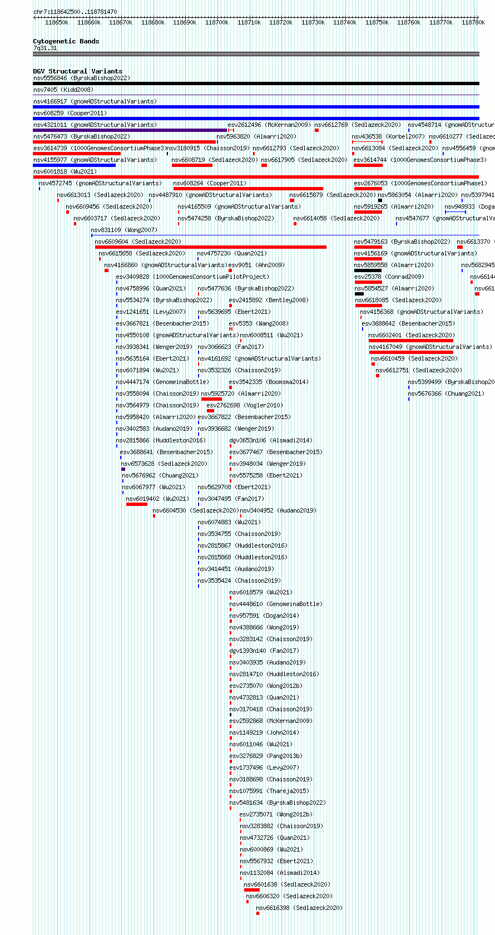Viewport: 495px width, 935px height.
Task: Open nsv4447174 (GenomeinaBottle) label
Action: tap(162, 382)
